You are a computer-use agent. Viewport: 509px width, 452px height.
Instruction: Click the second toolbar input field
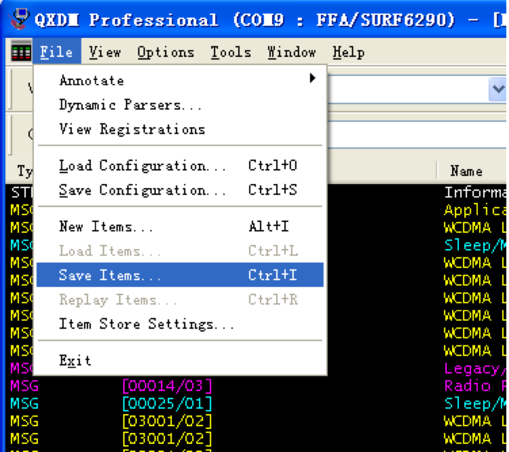click(x=417, y=134)
